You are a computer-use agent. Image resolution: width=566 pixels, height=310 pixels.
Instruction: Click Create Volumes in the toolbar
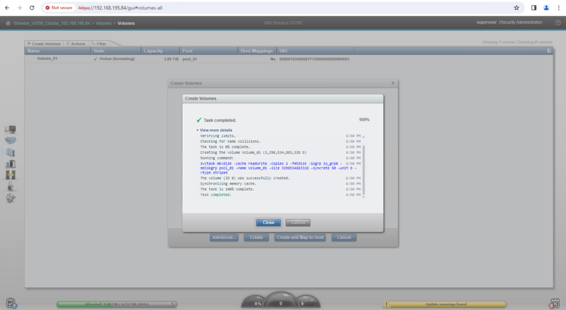point(44,44)
